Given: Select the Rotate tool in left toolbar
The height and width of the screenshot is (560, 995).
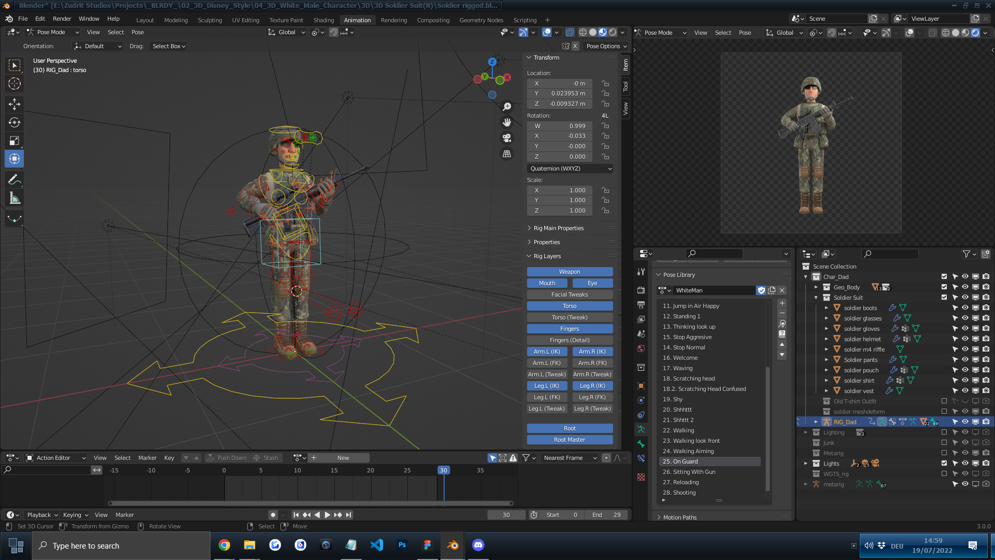Looking at the screenshot, I should click(15, 122).
